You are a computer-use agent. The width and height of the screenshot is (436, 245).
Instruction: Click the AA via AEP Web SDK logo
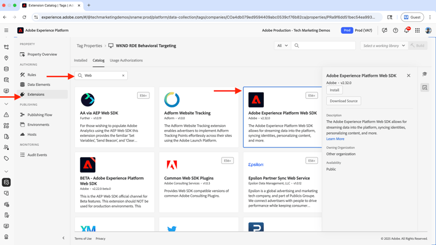coord(88,100)
